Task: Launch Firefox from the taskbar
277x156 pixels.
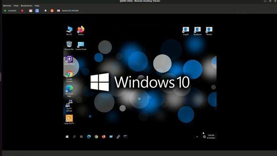Action: (104, 136)
